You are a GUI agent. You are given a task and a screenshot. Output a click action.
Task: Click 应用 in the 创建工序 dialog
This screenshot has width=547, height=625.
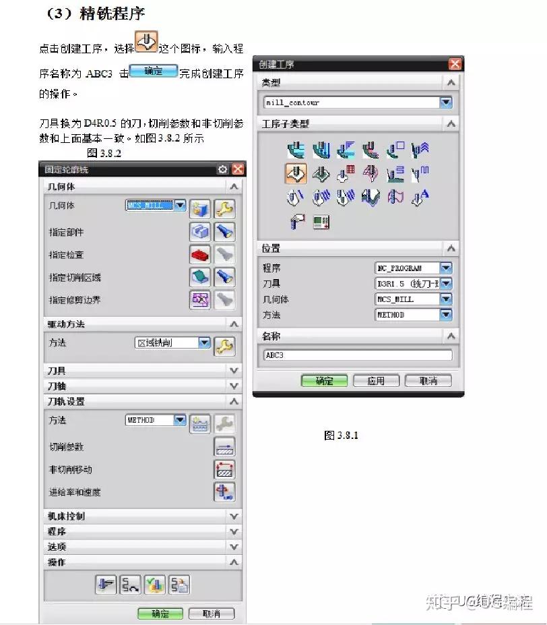point(376,381)
